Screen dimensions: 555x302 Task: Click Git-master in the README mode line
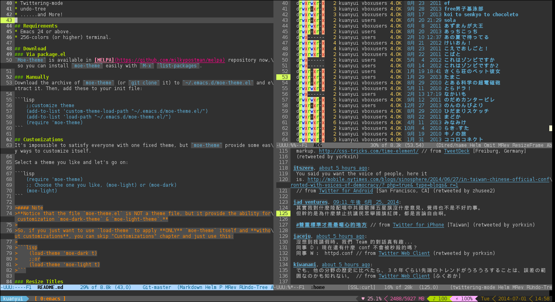click(157, 287)
